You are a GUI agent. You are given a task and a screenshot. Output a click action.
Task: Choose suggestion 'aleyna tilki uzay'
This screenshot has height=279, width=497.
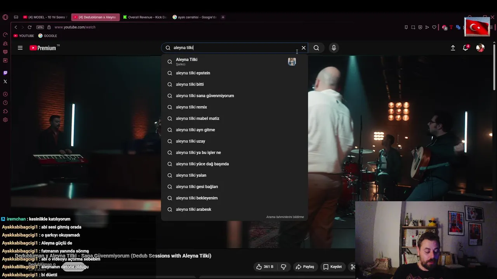point(235,141)
